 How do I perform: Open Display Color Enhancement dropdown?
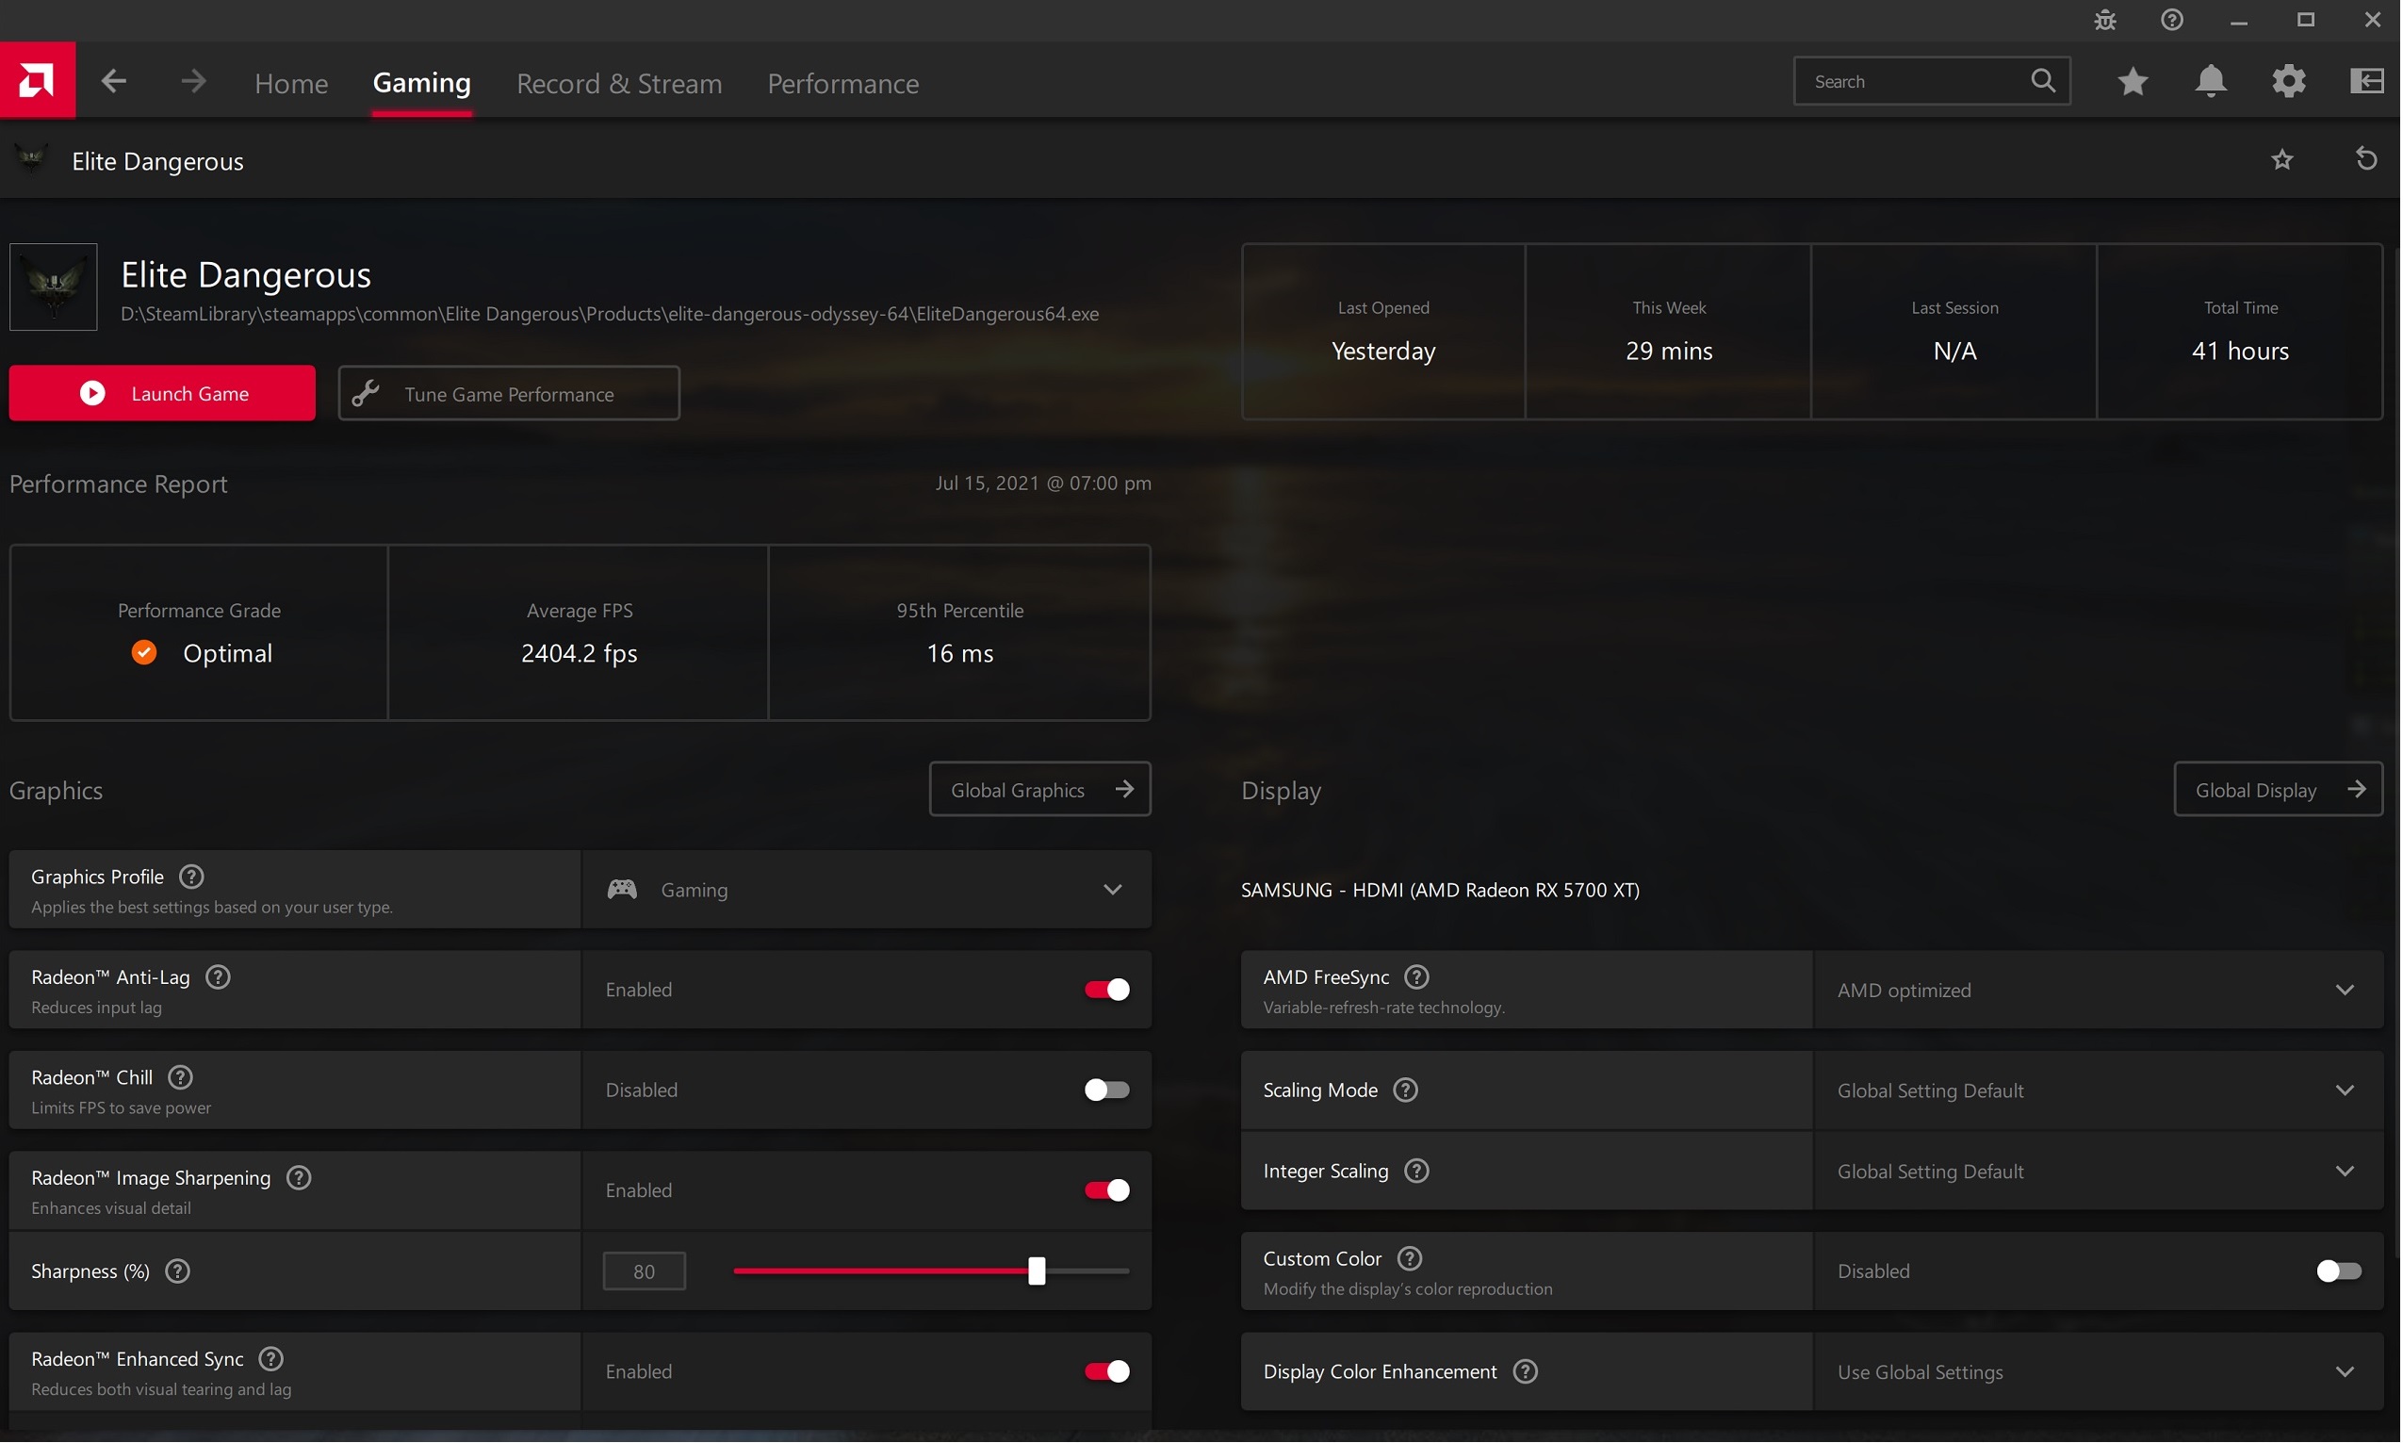click(2099, 1372)
